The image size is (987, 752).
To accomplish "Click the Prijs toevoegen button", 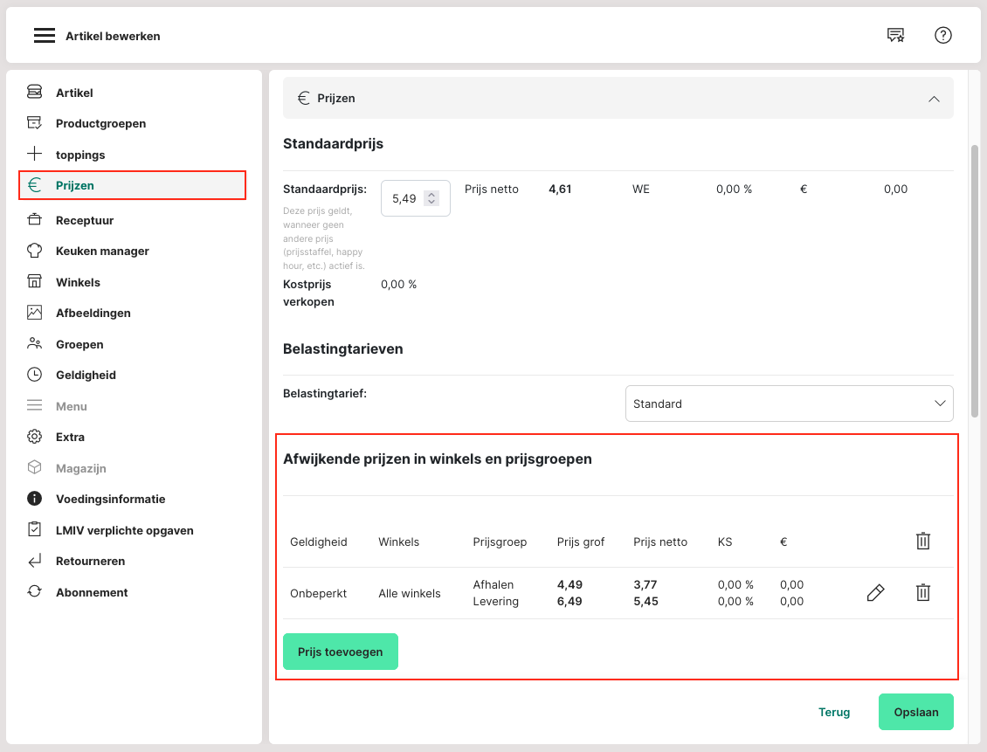I will coord(340,652).
